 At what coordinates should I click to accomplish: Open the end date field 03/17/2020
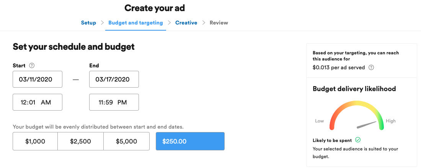pyautogui.click(x=114, y=79)
